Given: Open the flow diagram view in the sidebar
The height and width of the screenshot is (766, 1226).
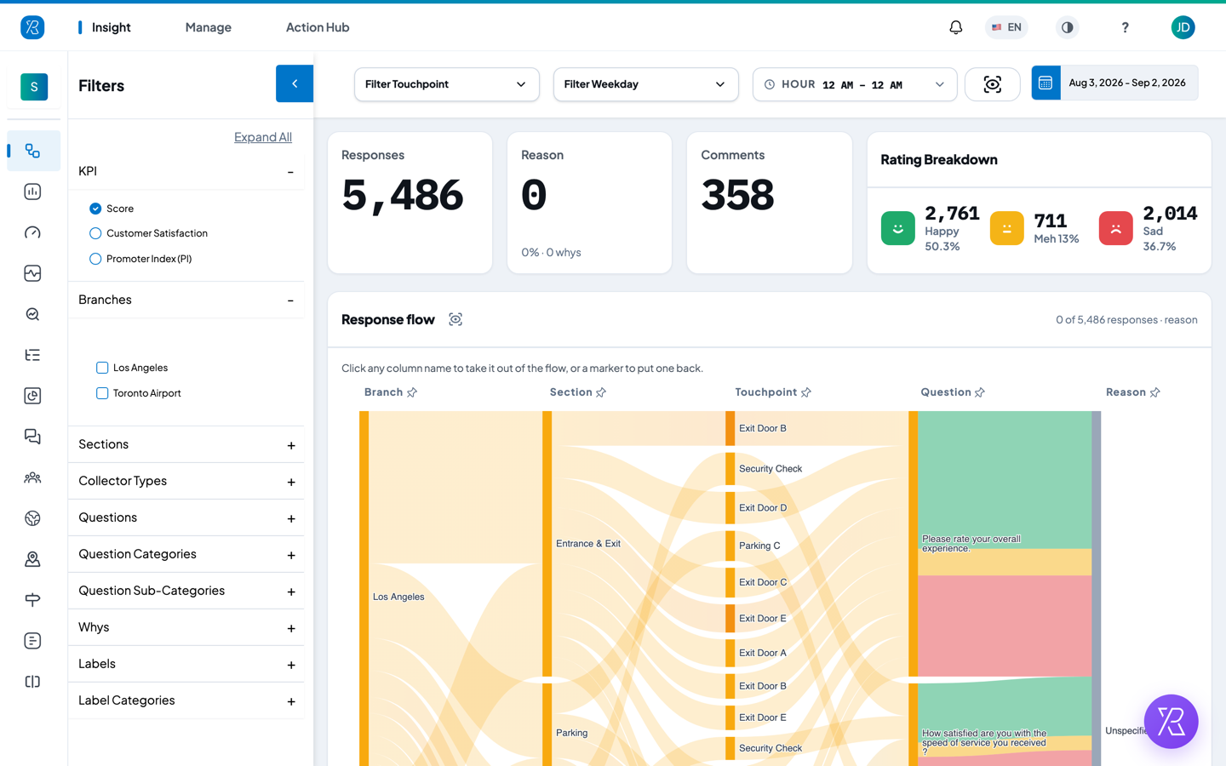Looking at the screenshot, I should coord(33,151).
